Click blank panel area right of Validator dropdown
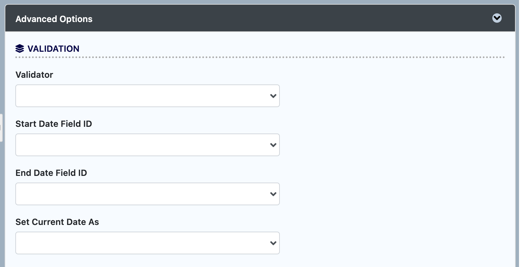 tap(394, 96)
